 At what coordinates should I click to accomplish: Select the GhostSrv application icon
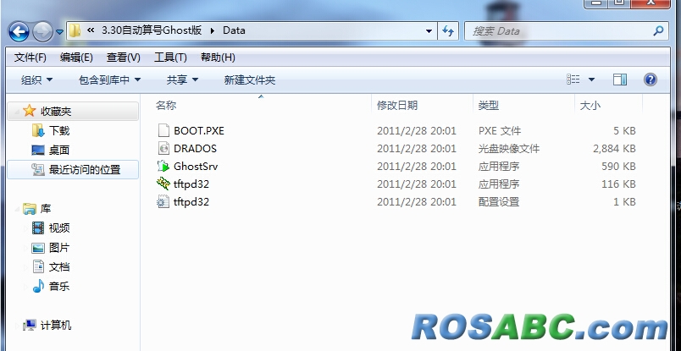pyautogui.click(x=163, y=166)
